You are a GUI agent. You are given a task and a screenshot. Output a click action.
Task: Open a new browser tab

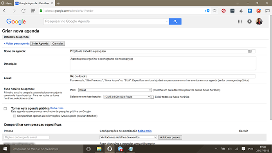pyautogui.click(x=58, y=3)
